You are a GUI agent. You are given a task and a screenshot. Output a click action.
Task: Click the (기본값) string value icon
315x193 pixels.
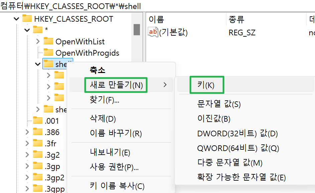[153, 32]
